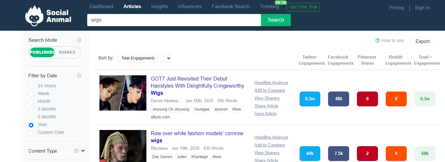Image resolution: width=445 pixels, height=162 pixels.
Task: Click Headline Analyzer for GOT7 article
Action: (x=271, y=83)
